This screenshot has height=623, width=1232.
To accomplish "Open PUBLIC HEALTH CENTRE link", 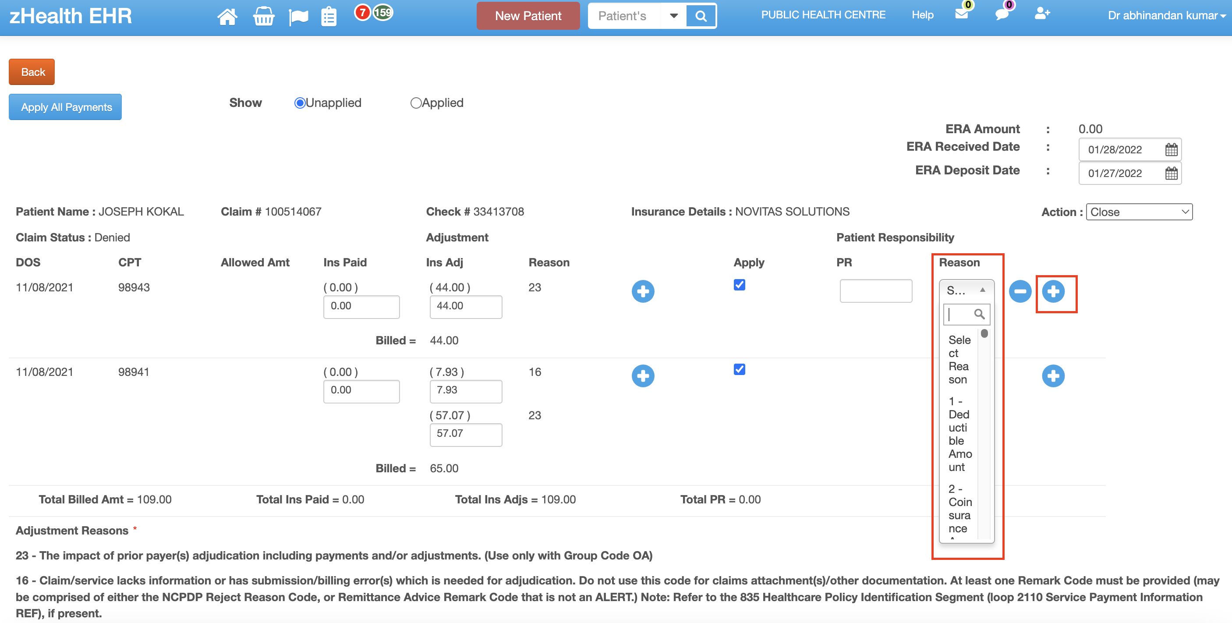I will (x=823, y=15).
